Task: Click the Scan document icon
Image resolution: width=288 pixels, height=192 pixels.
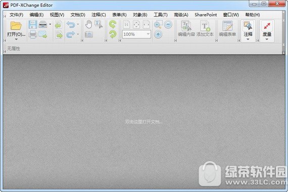Action: click(x=43, y=24)
